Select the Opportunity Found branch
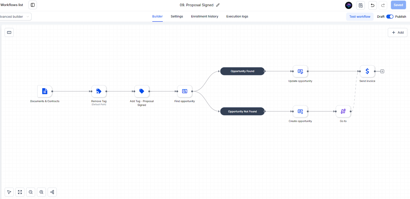This screenshot has height=199, width=410. click(242, 71)
